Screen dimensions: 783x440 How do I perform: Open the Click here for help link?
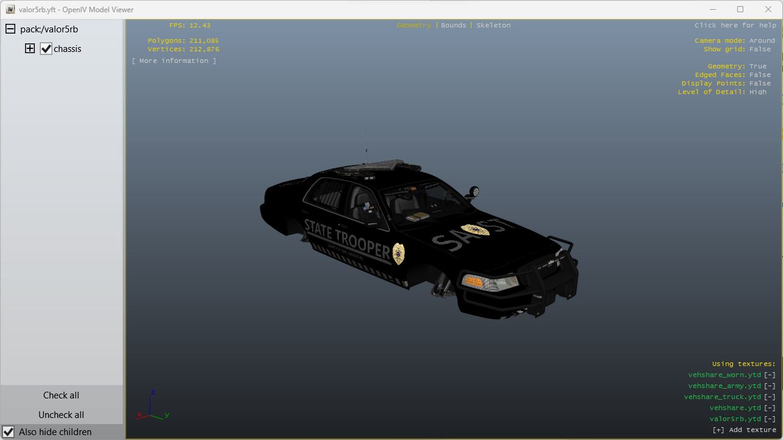[735, 26]
